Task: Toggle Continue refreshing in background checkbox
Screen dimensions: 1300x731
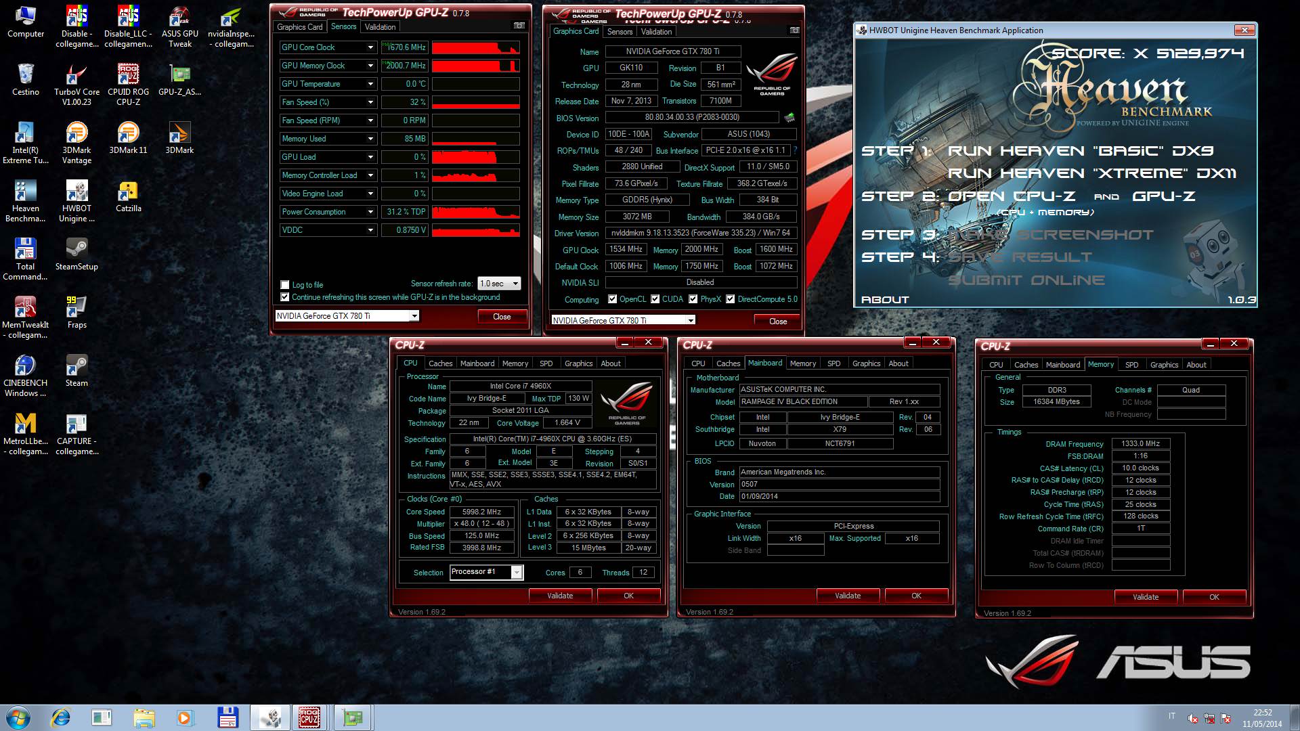Action: [285, 297]
